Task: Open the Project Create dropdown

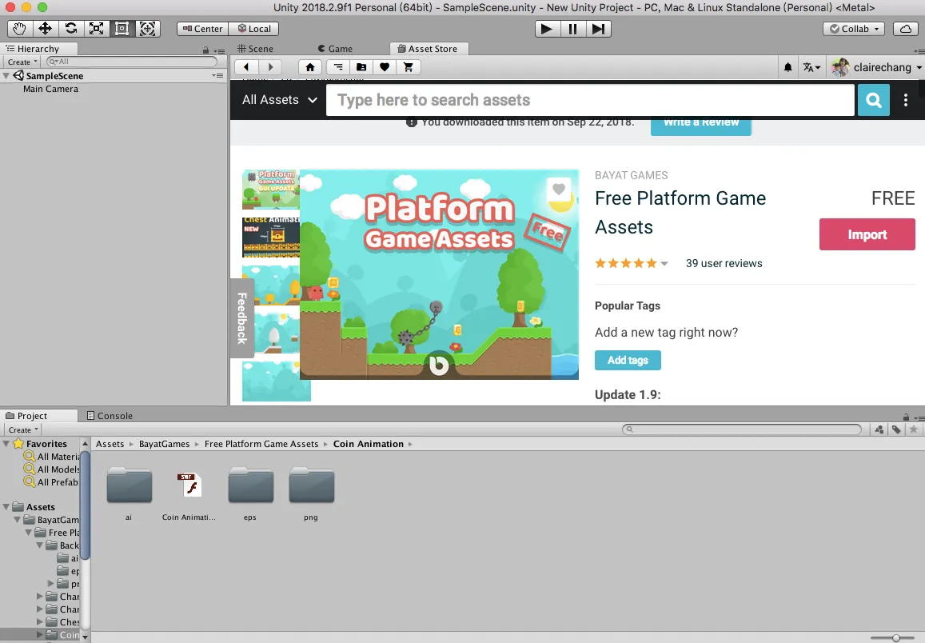Action: pyautogui.click(x=23, y=429)
